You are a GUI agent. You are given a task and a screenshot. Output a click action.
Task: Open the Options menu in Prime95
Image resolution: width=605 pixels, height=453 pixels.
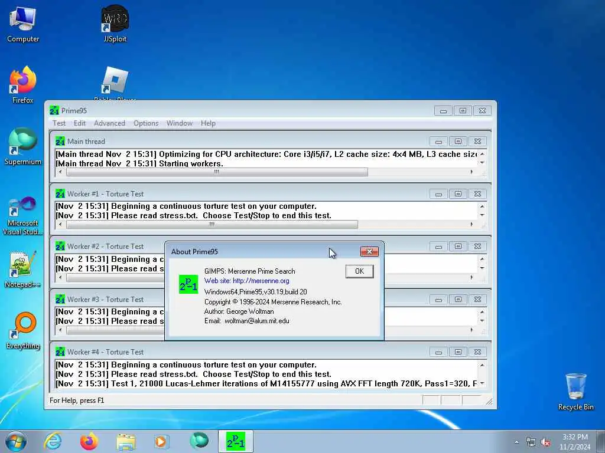[146, 123]
